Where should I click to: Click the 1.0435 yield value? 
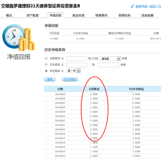coord(94,151)
